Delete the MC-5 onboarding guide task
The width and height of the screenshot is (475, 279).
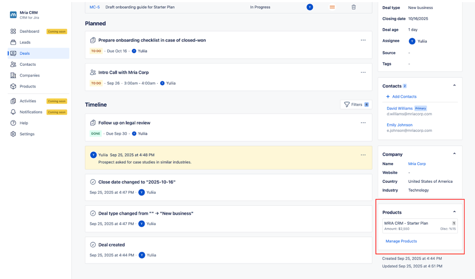pos(353,7)
